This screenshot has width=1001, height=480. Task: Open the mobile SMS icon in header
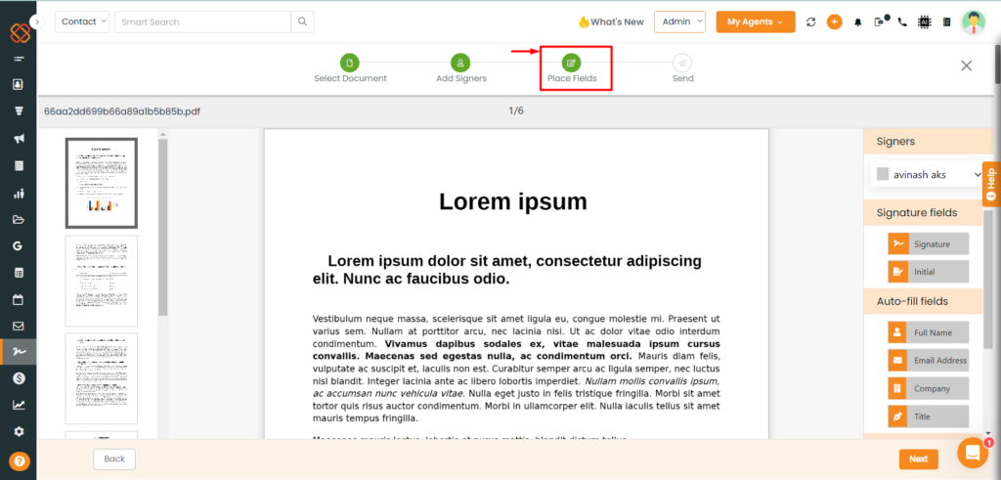881,22
